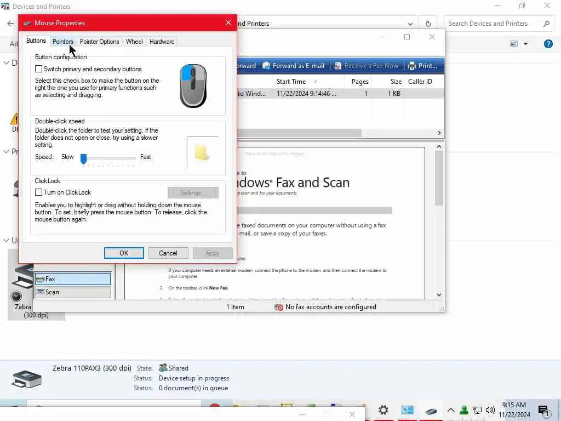The width and height of the screenshot is (561, 421).
Task: Click the Control Panel taskbar icon
Action: [407, 410]
